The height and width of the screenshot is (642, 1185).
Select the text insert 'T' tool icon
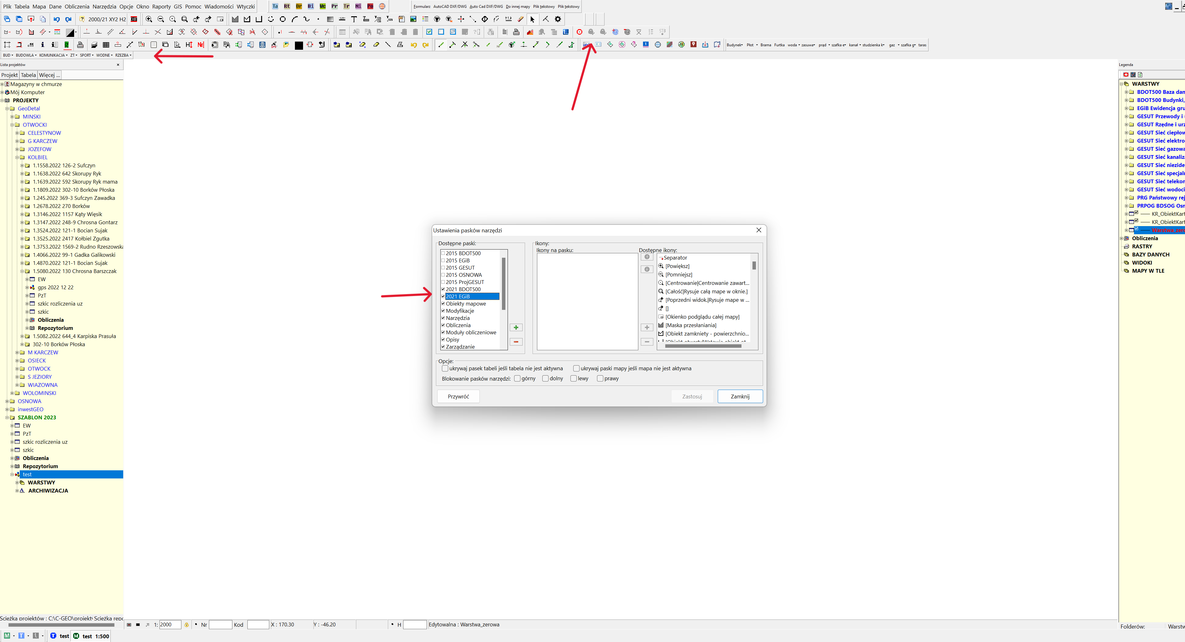[x=354, y=19]
